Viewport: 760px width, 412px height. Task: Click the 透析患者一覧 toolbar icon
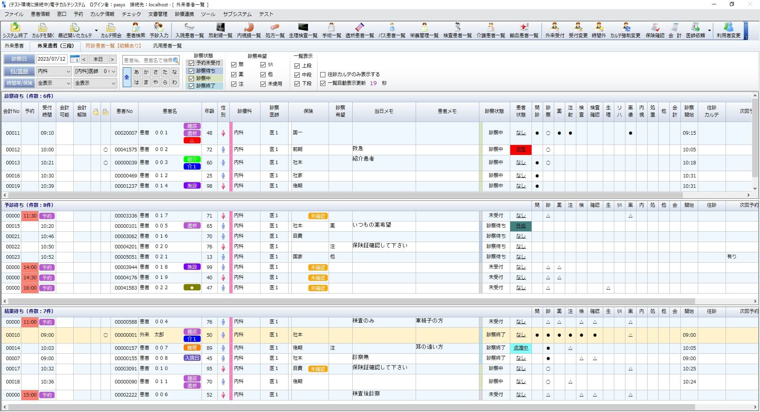pyautogui.click(x=359, y=31)
